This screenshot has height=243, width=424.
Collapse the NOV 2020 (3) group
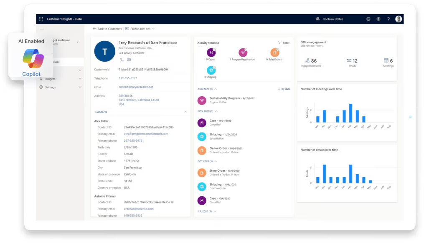[216, 111]
